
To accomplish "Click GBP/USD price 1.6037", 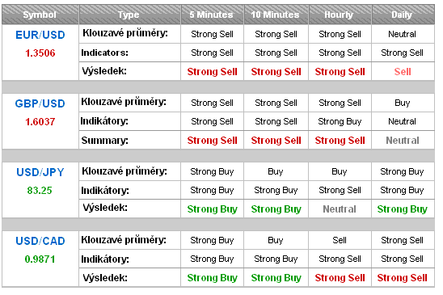I will tap(40, 122).
